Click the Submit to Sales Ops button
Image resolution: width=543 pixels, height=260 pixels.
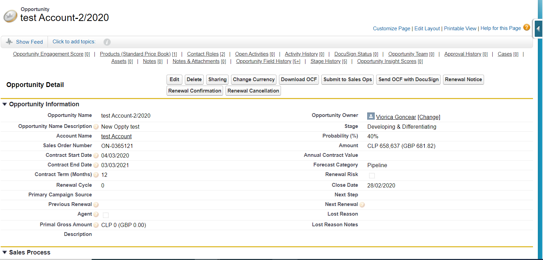(348, 79)
